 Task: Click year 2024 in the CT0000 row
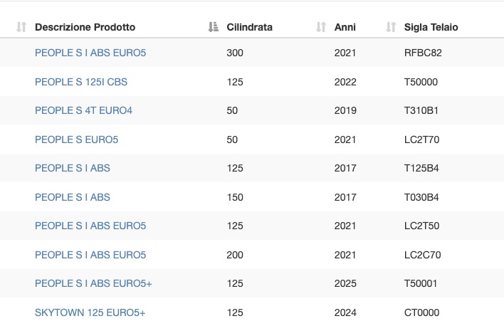point(345,312)
